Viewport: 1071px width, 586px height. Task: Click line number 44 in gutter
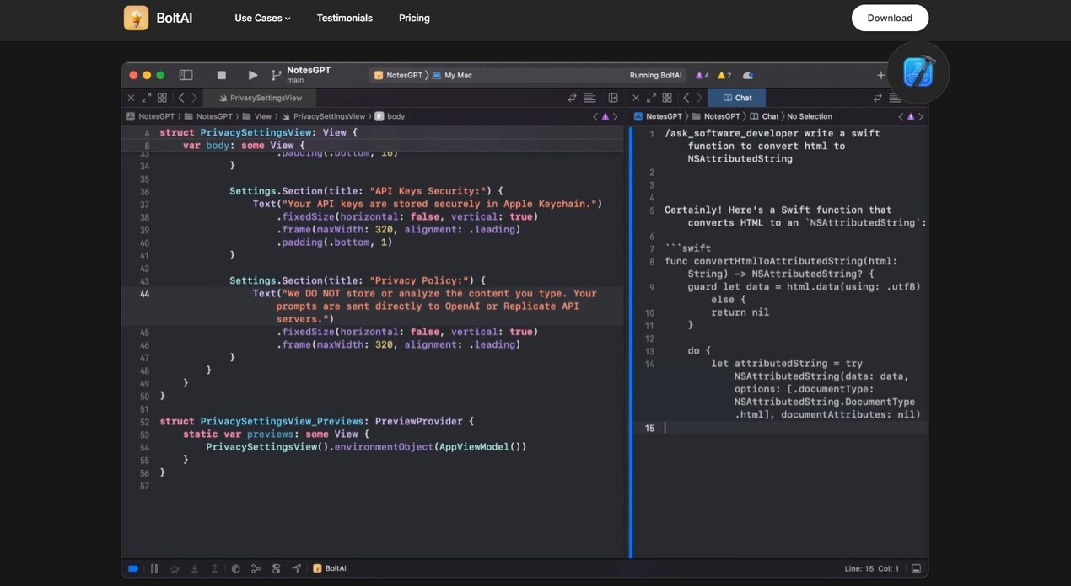(x=145, y=294)
